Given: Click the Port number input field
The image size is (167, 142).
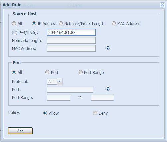Looking at the screenshot, I should tap(70, 89).
